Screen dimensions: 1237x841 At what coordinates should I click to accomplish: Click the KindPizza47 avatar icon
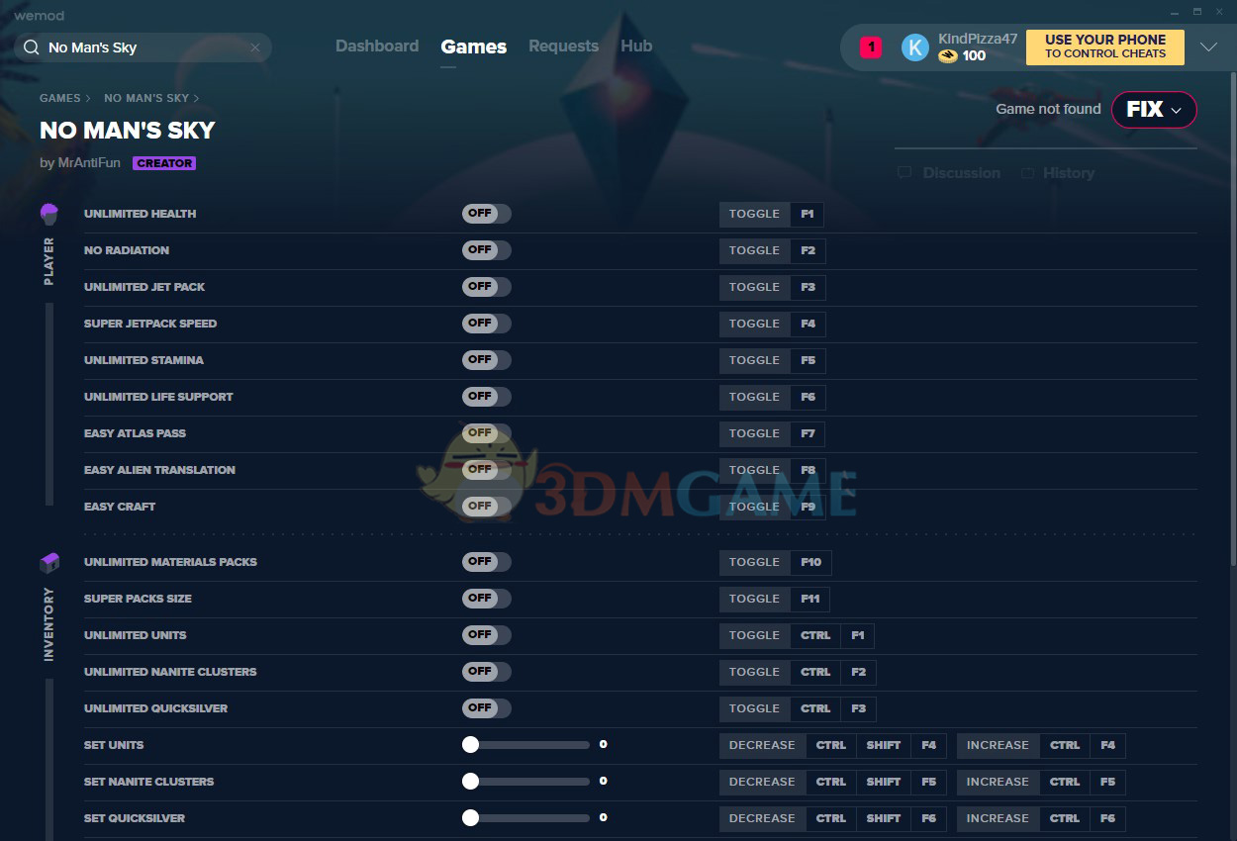[915, 47]
